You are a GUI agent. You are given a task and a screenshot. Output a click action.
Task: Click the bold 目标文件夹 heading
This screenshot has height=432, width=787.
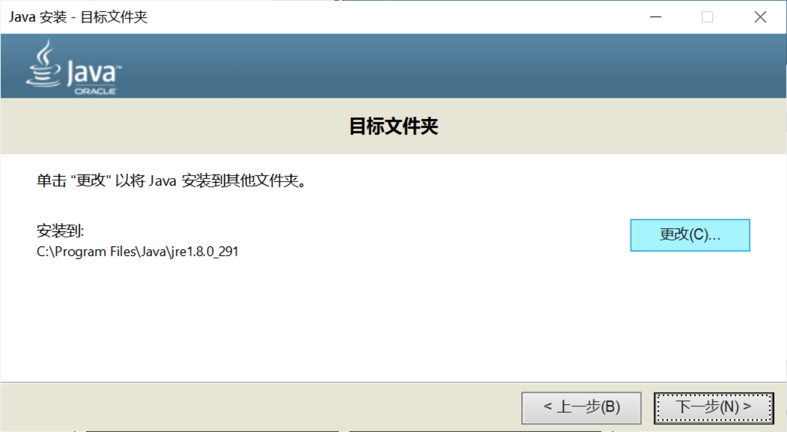coord(393,126)
